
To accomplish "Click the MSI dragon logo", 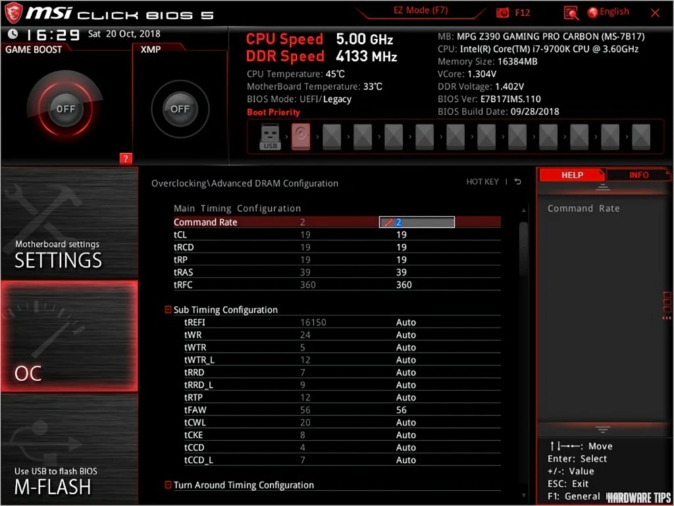I will tap(13, 13).
